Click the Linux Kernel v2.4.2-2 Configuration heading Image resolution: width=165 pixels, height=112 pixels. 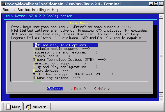coord(38,16)
